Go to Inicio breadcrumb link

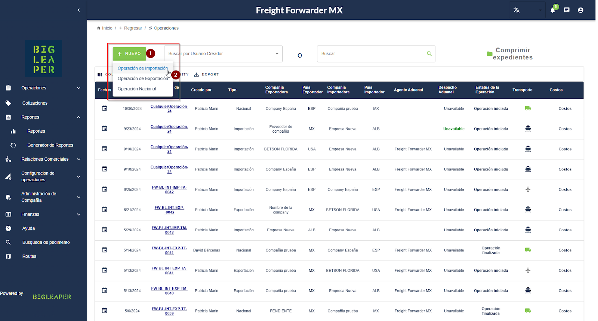(x=105, y=28)
